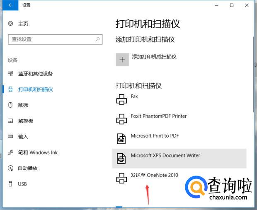
Task: Open the Bluetooth and other devices icon
Action: click(x=10, y=74)
